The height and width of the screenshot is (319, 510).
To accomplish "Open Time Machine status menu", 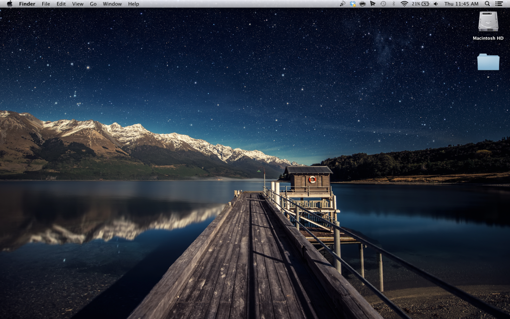I will click(x=383, y=4).
